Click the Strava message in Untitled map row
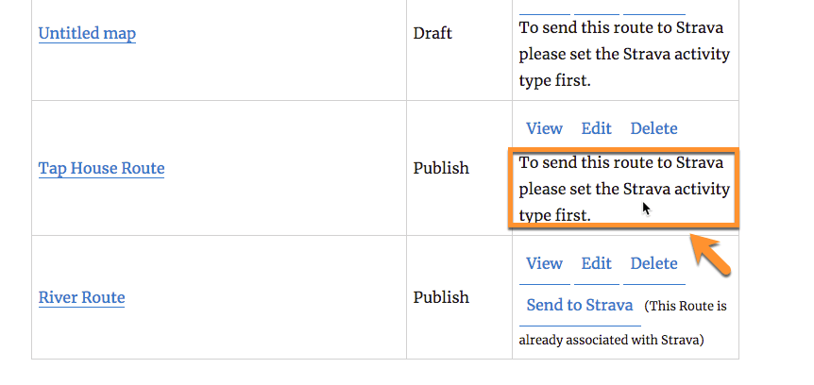Viewport: 814px width, 385px height. pos(624,54)
